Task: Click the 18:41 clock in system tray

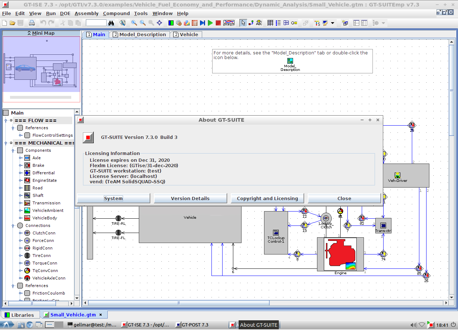Action: pyautogui.click(x=443, y=325)
